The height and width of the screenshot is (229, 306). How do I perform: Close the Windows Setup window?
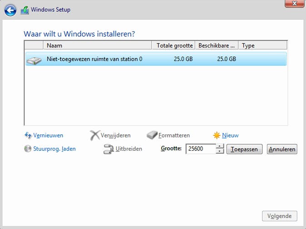tap(294, 4)
